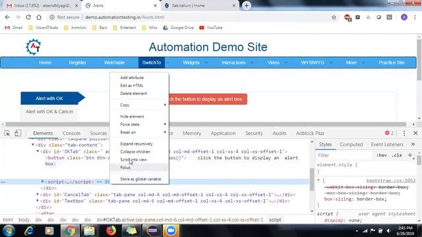The height and width of the screenshot is (237, 422).
Task: Open the Windows Start button
Action: [9, 230]
